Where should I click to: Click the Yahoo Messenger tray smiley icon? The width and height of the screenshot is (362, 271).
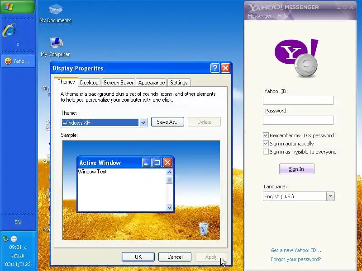14,239
